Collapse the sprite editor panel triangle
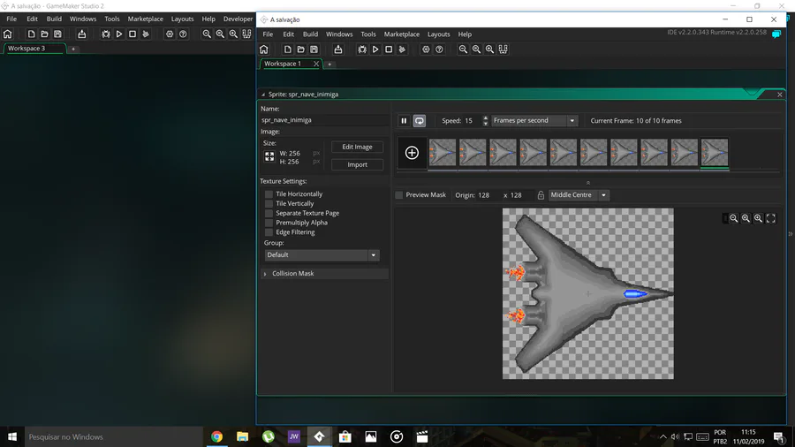The width and height of the screenshot is (795, 447). [262, 95]
